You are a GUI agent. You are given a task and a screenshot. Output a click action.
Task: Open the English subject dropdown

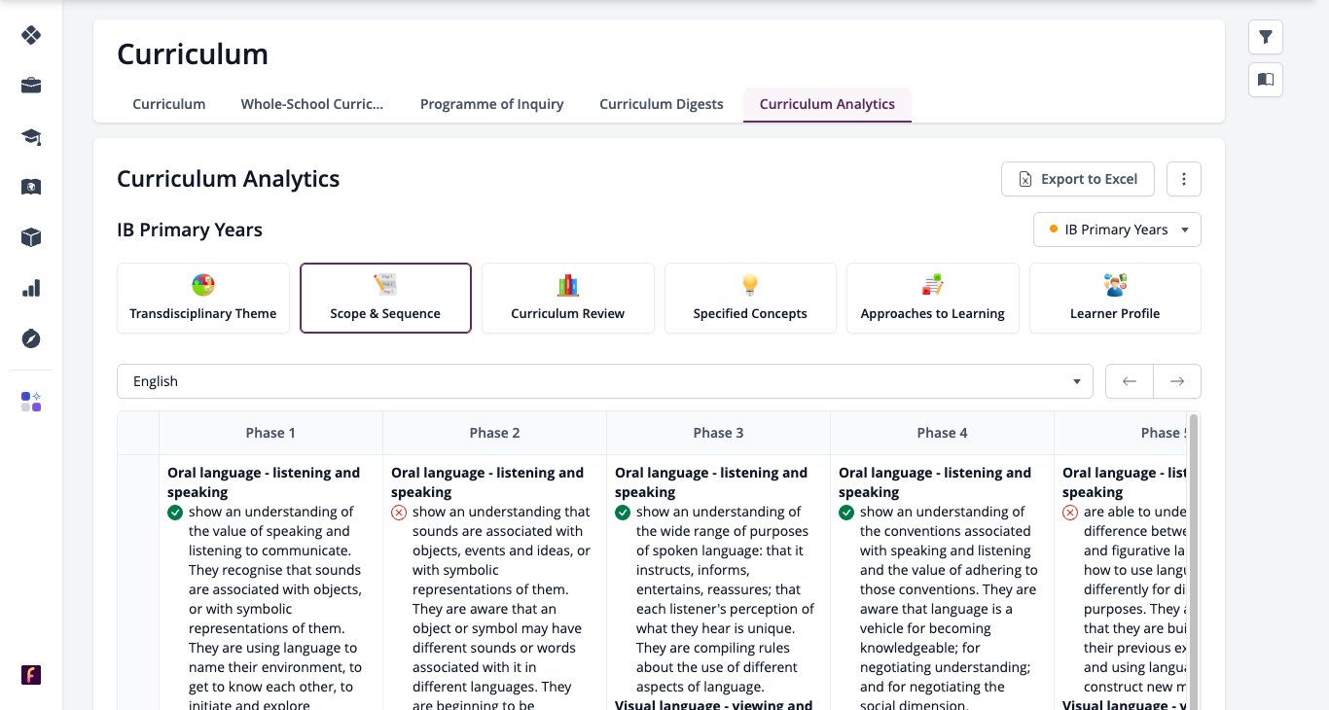pos(605,381)
